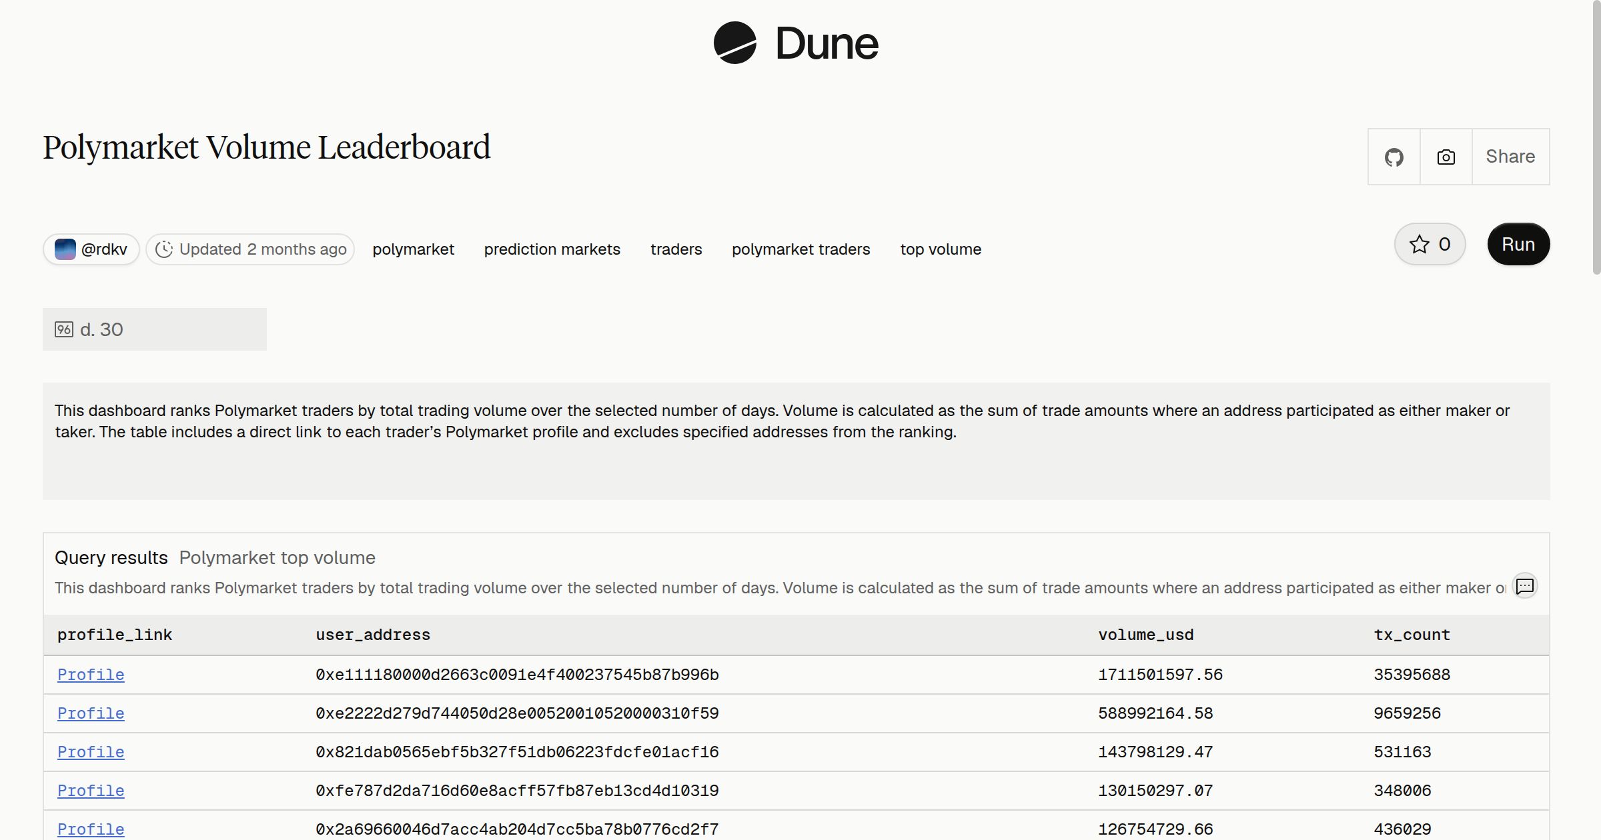Select the prediction markets tag
The width and height of the screenshot is (1601, 840).
(x=552, y=249)
